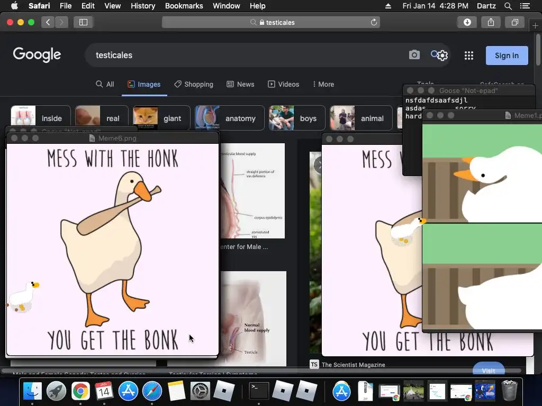The height and width of the screenshot is (406, 542).
Task: Show the tab overview in Safari
Action: pos(514,22)
